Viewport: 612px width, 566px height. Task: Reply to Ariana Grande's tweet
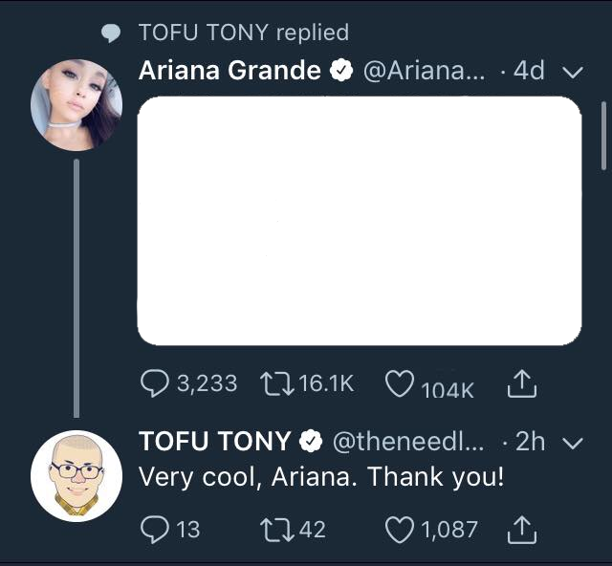coord(155,383)
